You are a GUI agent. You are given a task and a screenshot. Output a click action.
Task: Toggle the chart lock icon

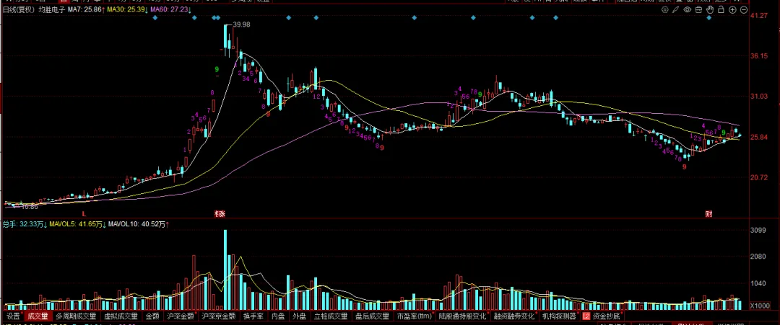point(721,9)
